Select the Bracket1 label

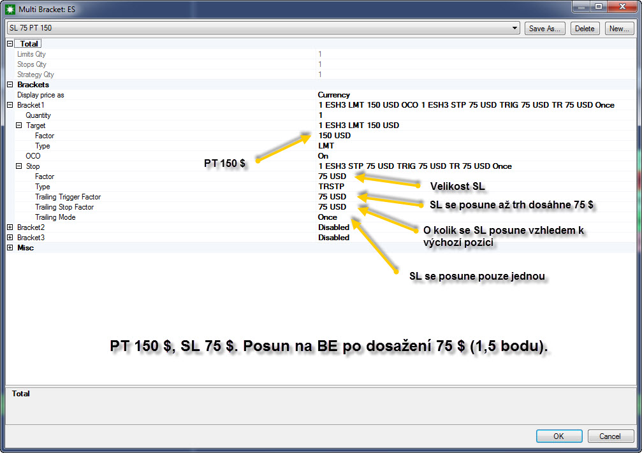[x=31, y=105]
